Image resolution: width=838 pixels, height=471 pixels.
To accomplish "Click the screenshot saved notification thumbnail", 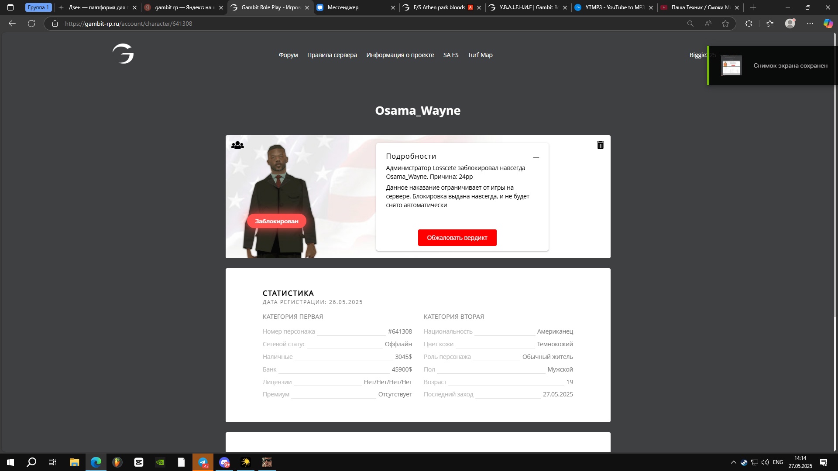I will coord(731,65).
